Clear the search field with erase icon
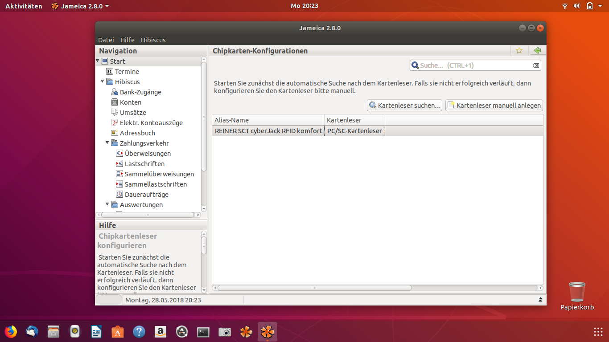 (536, 65)
